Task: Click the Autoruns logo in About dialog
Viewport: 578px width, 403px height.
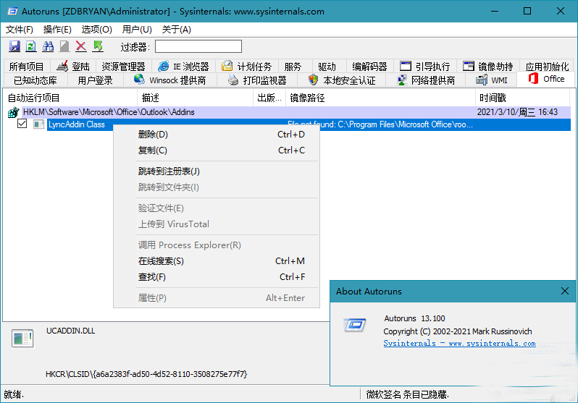Action: click(355, 325)
